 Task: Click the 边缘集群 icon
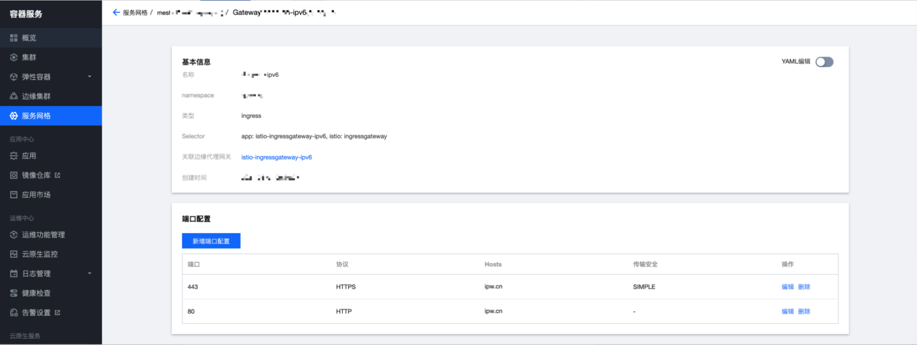tap(14, 96)
